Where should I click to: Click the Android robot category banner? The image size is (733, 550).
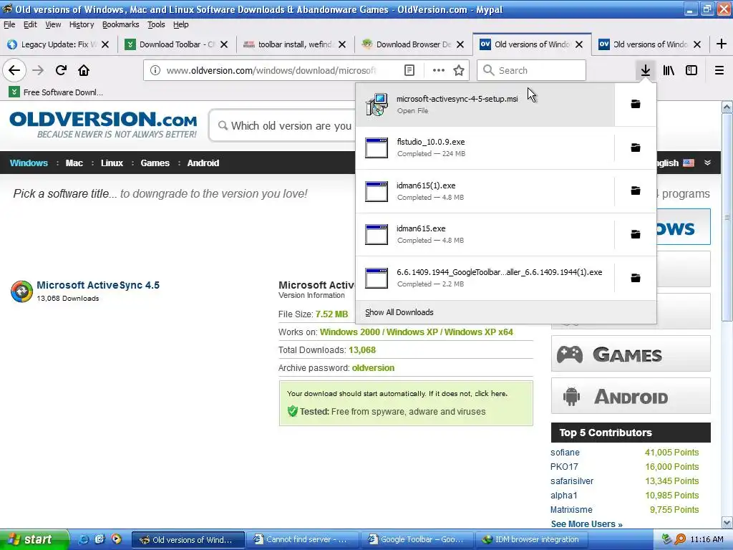(631, 396)
